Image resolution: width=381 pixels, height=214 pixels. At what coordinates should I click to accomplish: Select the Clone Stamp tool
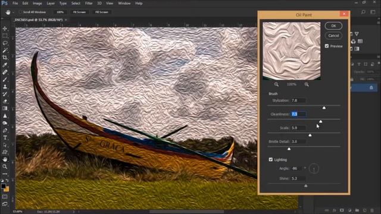[x=5, y=87]
